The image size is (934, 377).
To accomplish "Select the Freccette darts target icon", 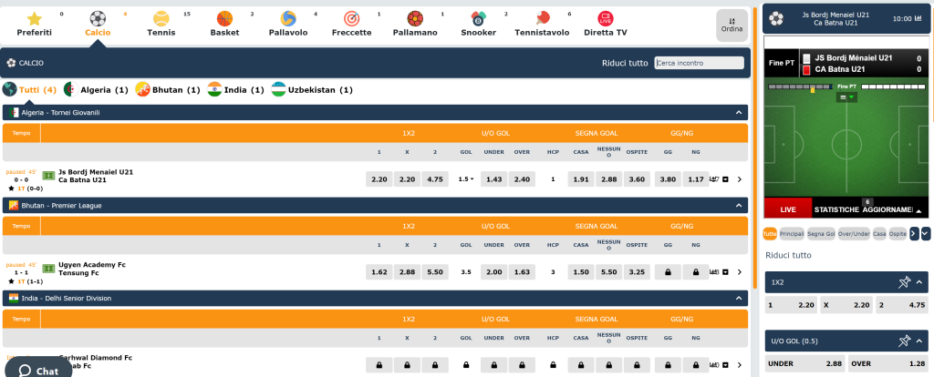I will (x=351, y=19).
